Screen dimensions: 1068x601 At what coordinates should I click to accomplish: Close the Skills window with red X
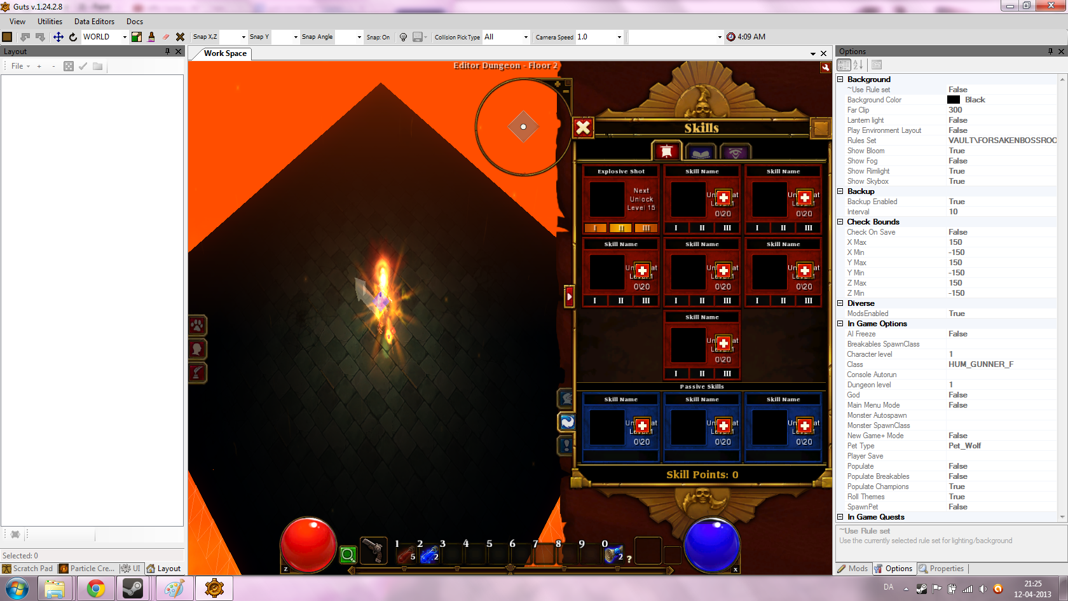[x=583, y=128]
